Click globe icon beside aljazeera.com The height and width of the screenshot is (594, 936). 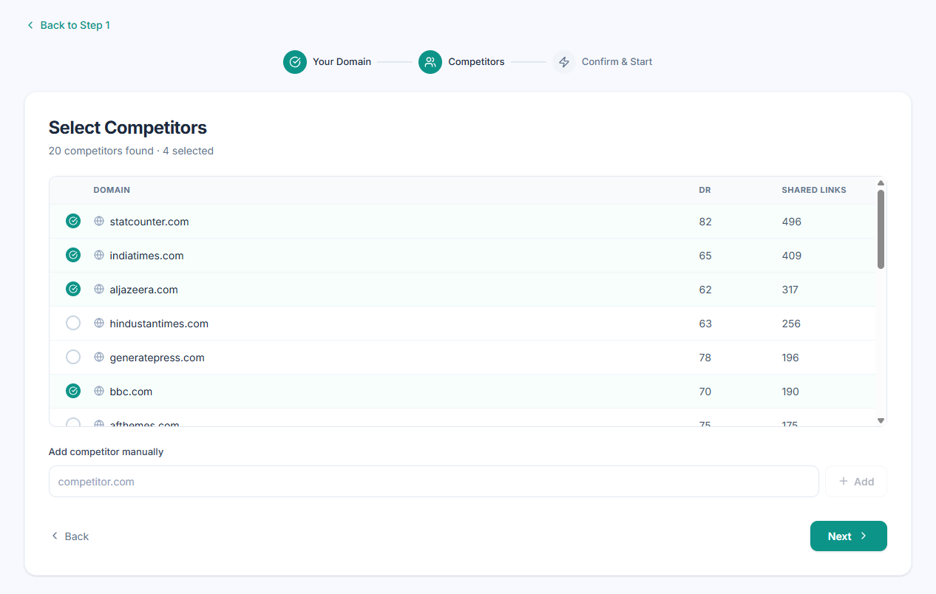tap(99, 289)
